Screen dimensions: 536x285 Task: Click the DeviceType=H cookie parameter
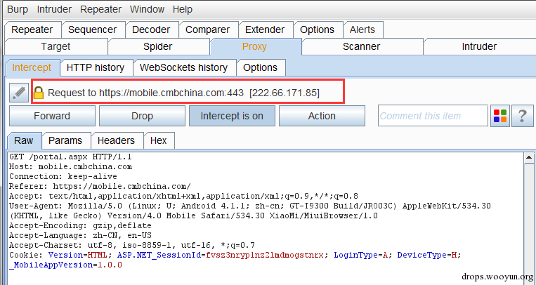coord(427,255)
